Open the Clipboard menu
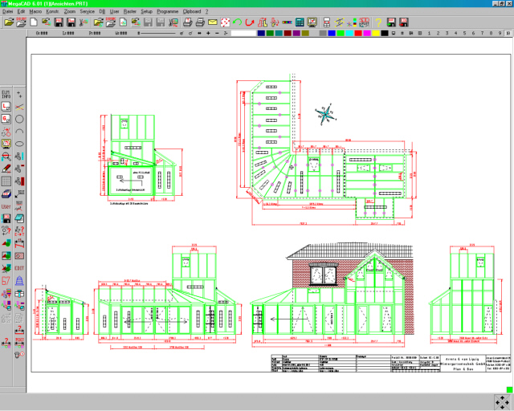This screenshot has height=411, width=514. point(192,12)
